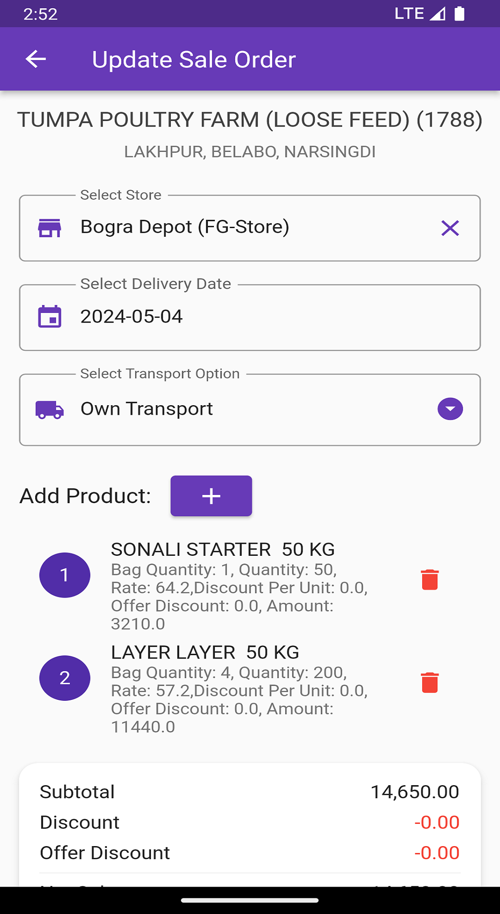Screen dimensions: 500x914
Task: Delete the LAYER LAYER 50 KG item
Action: pyautogui.click(x=430, y=682)
